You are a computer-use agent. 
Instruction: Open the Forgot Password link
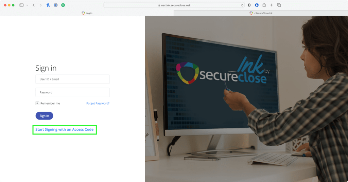point(98,103)
